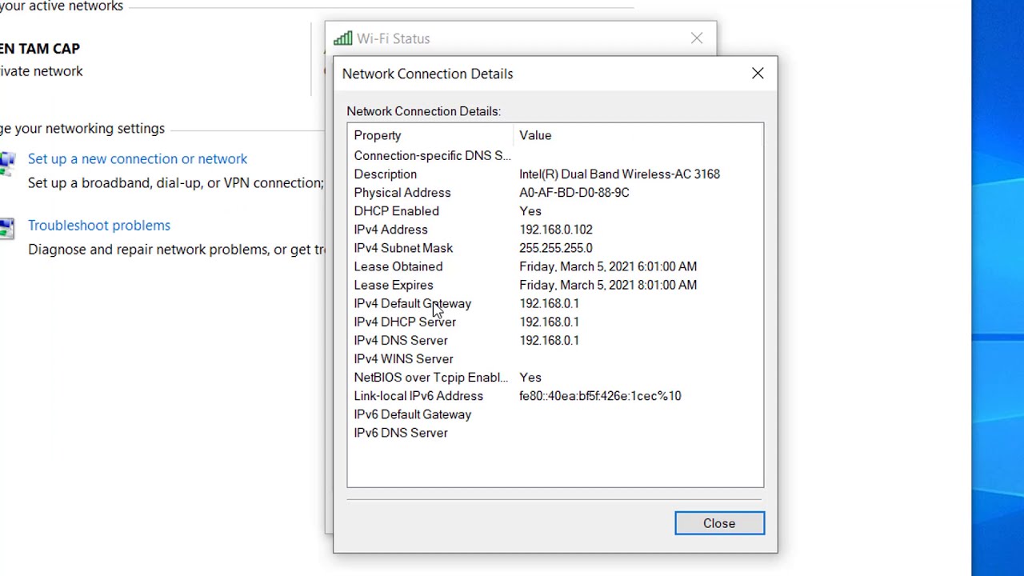1024x576 pixels.
Task: Select the Lease Obtained property
Action: [x=398, y=266]
